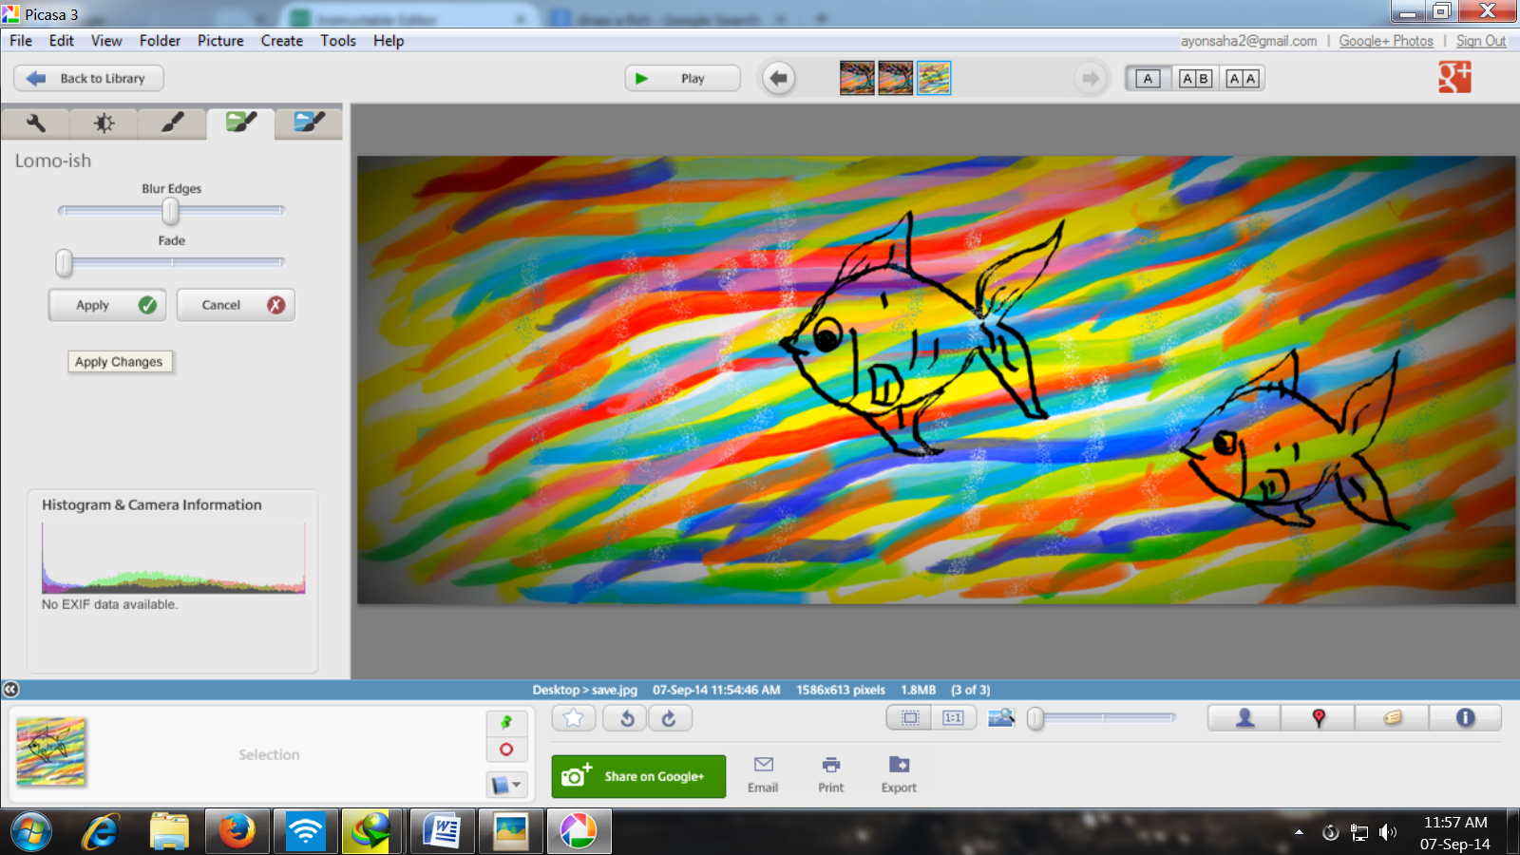Open the Wi-Fi app in the taskbar
This screenshot has width=1520, height=855.
point(305,832)
